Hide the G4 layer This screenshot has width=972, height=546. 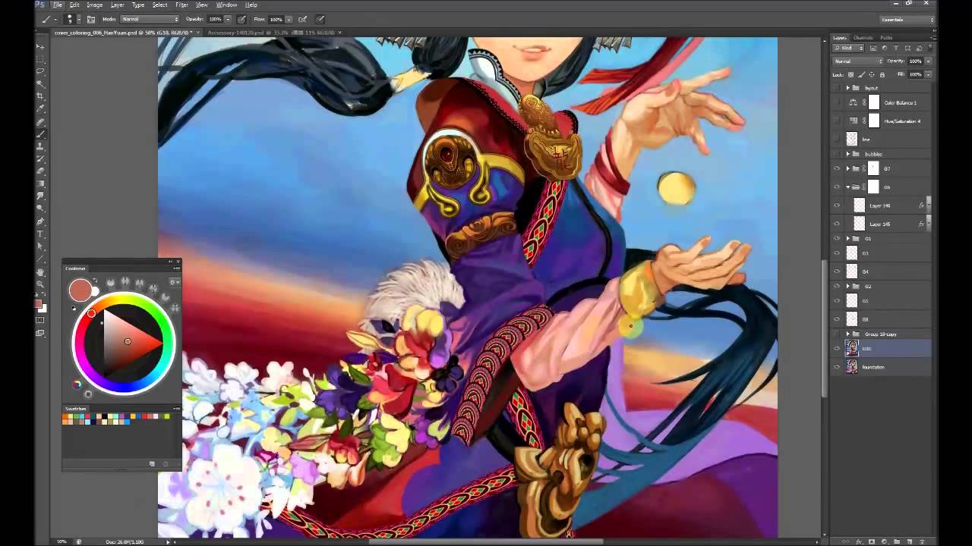pos(837,271)
